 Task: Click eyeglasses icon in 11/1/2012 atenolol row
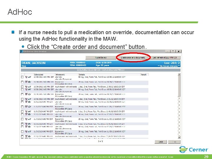pyautogui.click(x=29, y=102)
